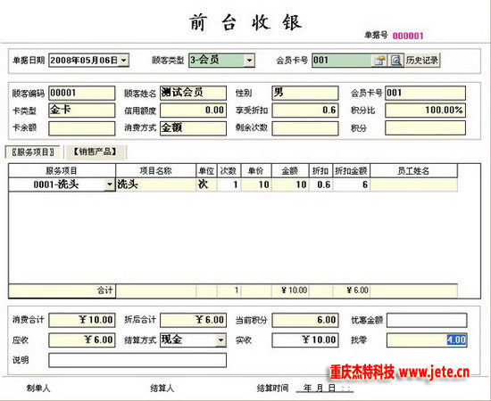Screen dimensions: 491x401
Task: Expand the 顾客类型 dropdown showing 3-会员
Action: coord(249,61)
